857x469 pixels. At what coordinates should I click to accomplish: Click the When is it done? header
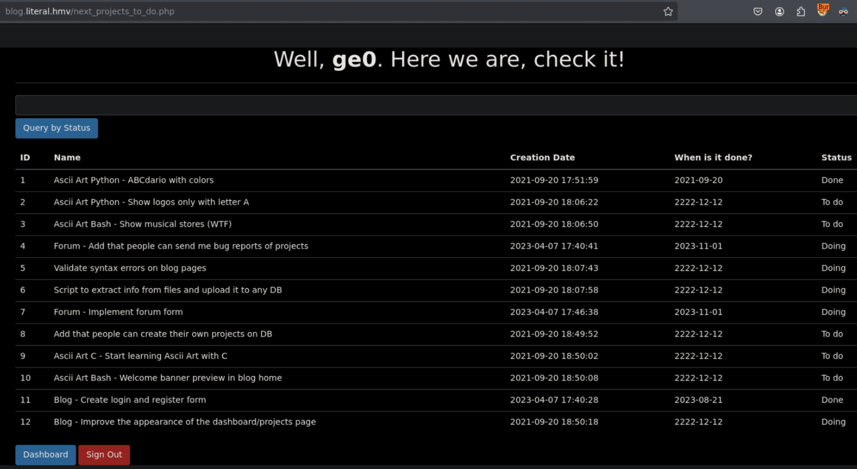[713, 158]
